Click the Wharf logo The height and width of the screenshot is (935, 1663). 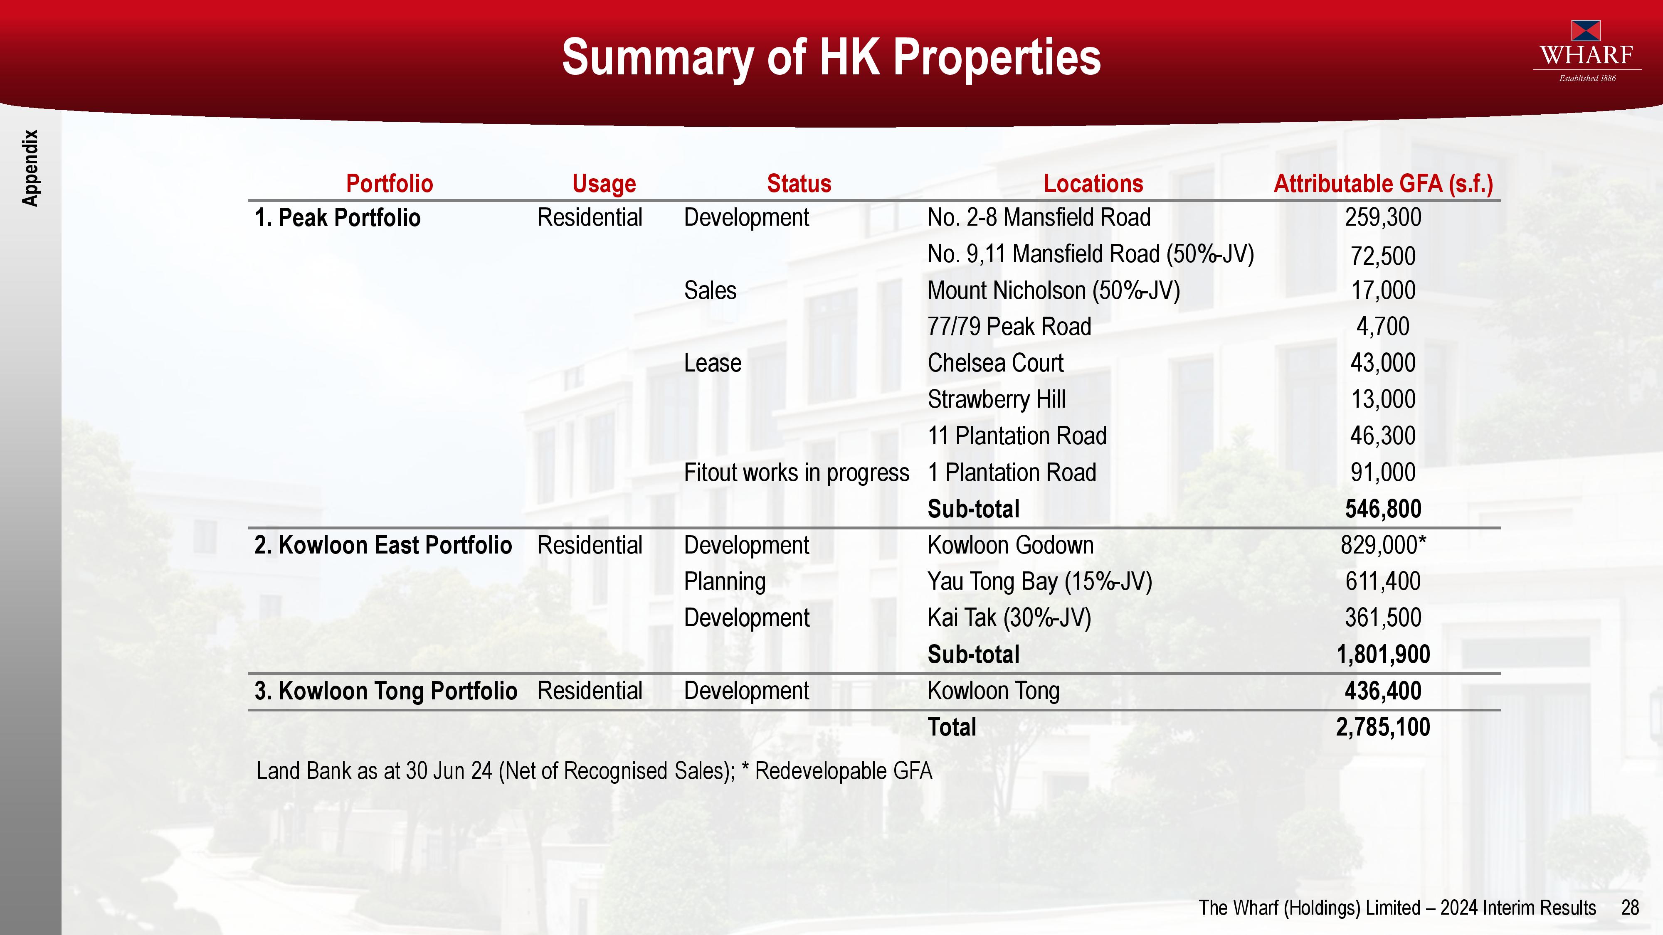(1587, 52)
